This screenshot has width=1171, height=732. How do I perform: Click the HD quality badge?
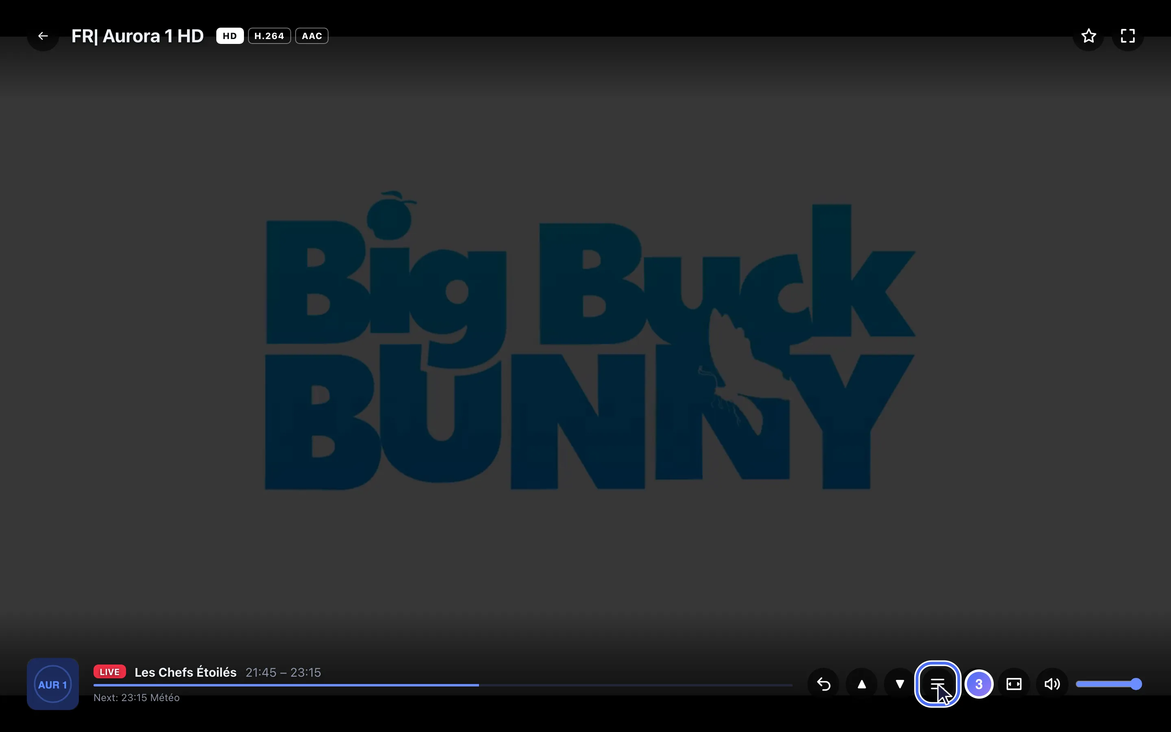(230, 36)
